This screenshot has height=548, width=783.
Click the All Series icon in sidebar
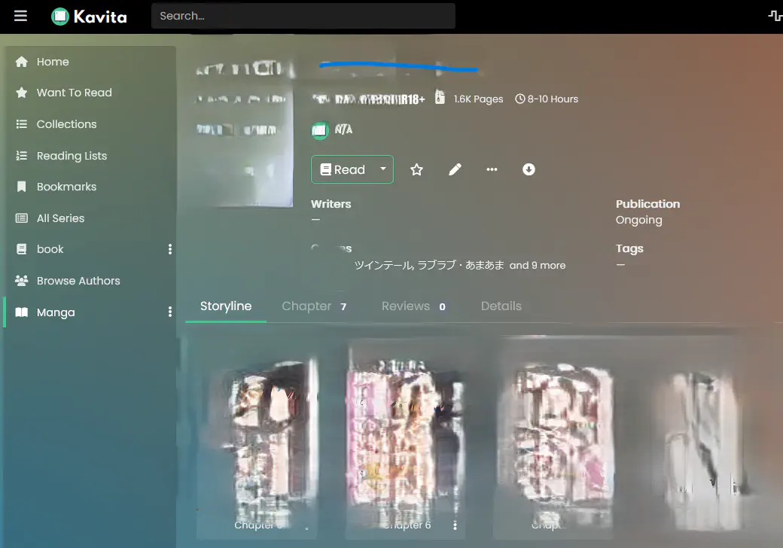point(22,218)
